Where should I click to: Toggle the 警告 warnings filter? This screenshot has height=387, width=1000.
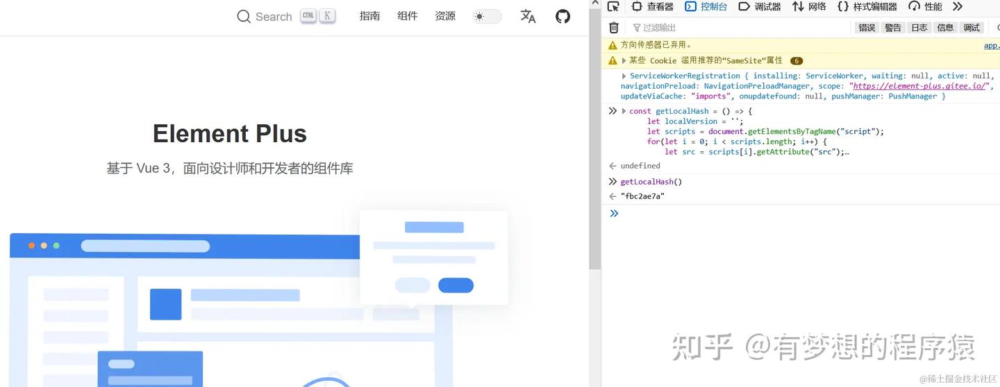[x=893, y=28]
